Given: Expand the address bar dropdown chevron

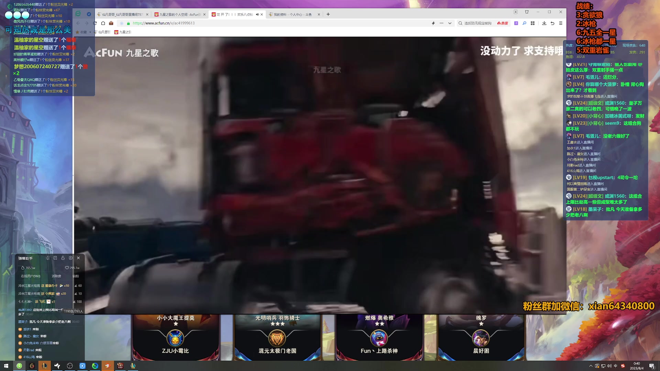Looking at the screenshot, I should click(x=450, y=23).
